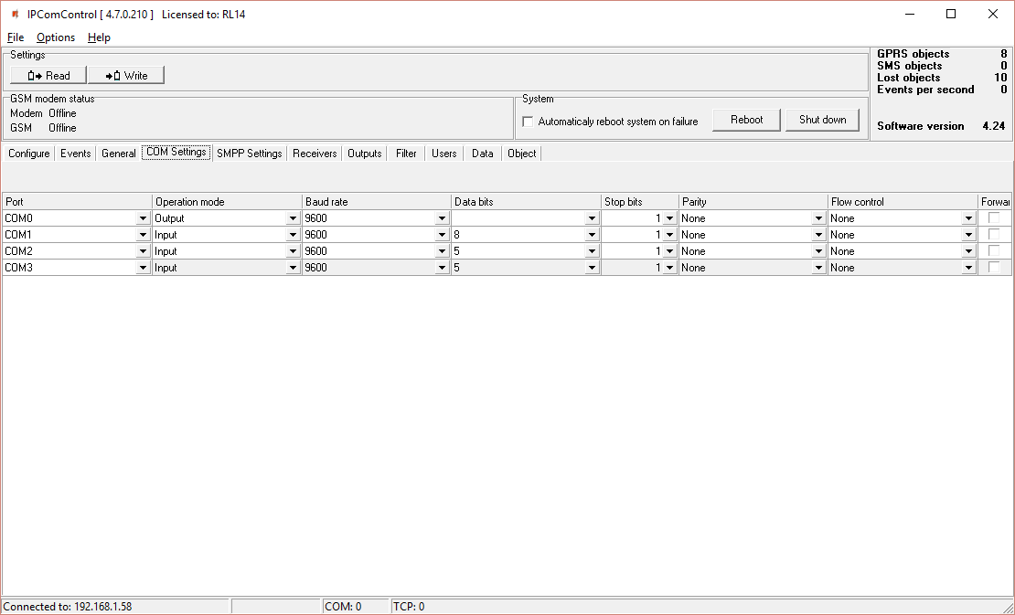This screenshot has width=1015, height=615.
Task: Toggle the Forward checkbox for COM2
Action: coord(994,250)
